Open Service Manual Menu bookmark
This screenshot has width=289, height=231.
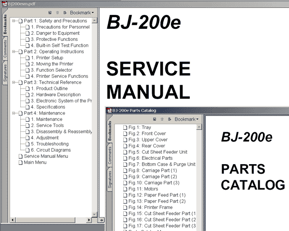(46, 156)
